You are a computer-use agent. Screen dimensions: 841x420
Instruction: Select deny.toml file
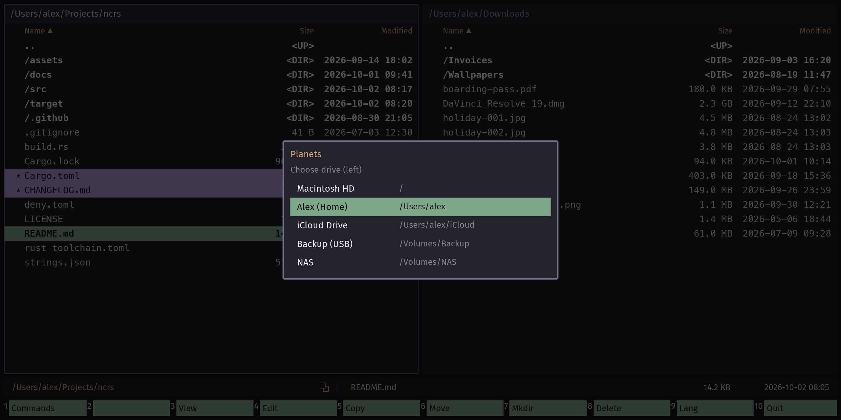(x=144, y=205)
